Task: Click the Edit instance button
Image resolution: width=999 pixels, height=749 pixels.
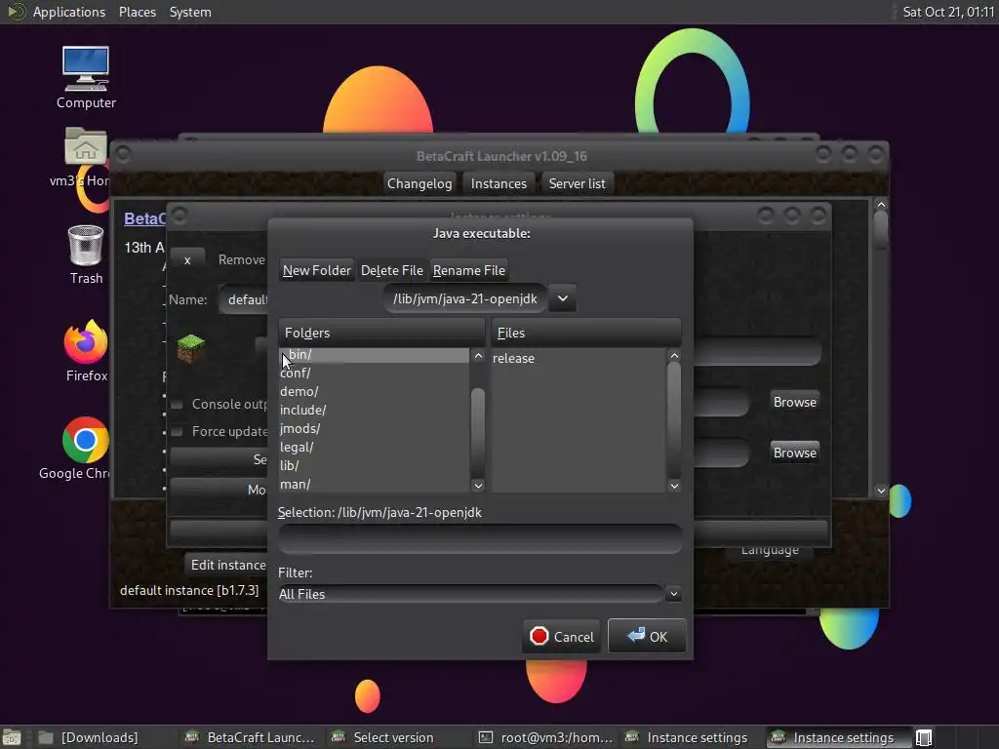Action: point(226,565)
